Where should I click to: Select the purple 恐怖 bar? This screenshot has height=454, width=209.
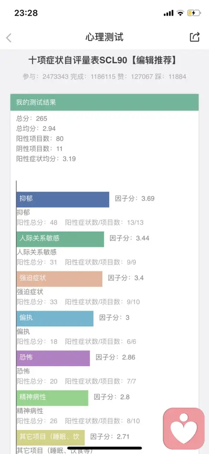pos(53,358)
